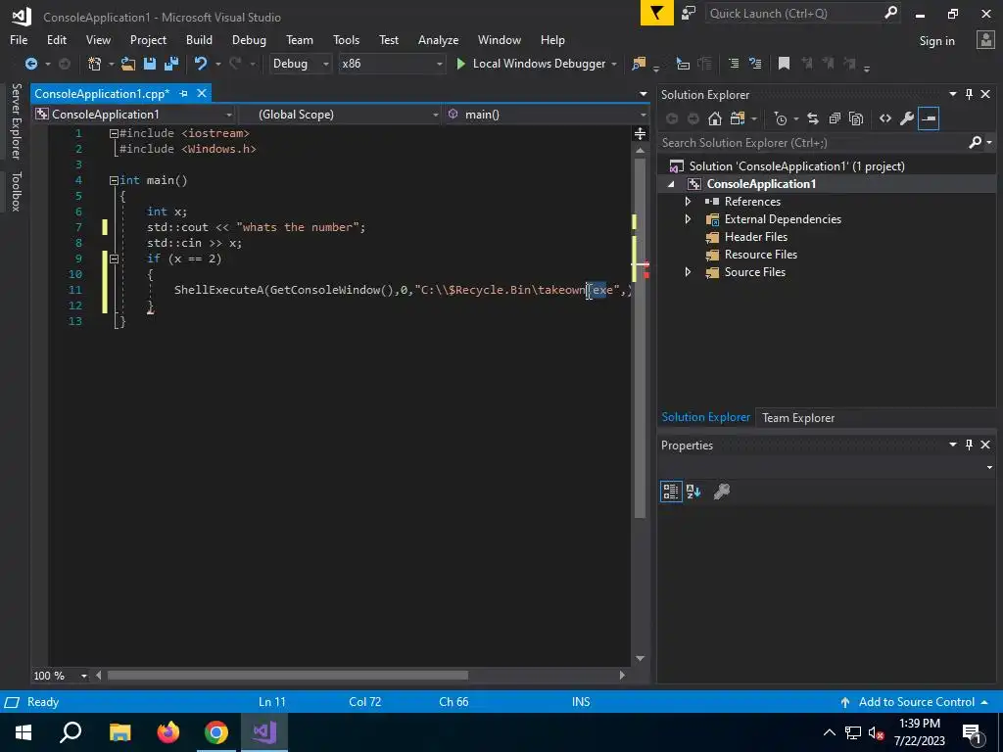Screen dimensions: 1003x752
Task: Click the Navigate Backward arrow icon
Action: click(x=30, y=64)
